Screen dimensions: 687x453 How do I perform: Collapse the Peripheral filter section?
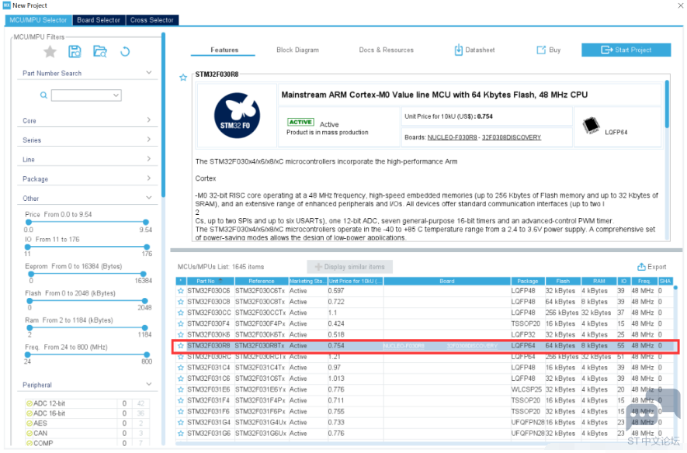[x=149, y=384]
